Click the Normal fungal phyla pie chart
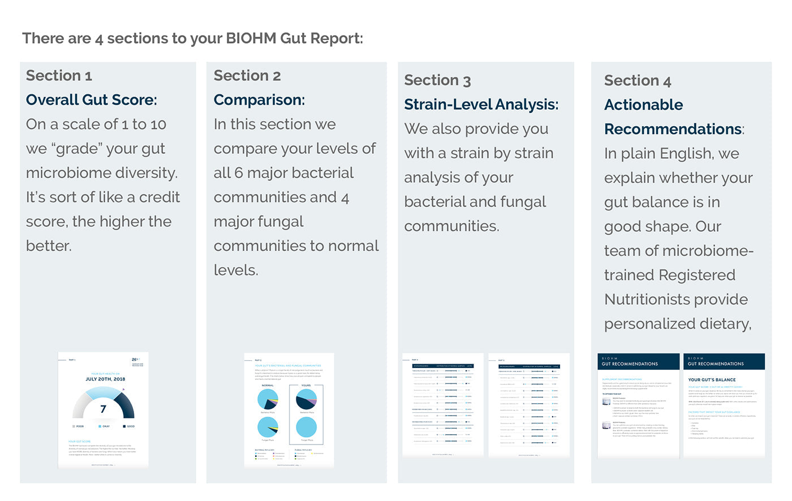The width and height of the screenshot is (792, 501). click(268, 427)
